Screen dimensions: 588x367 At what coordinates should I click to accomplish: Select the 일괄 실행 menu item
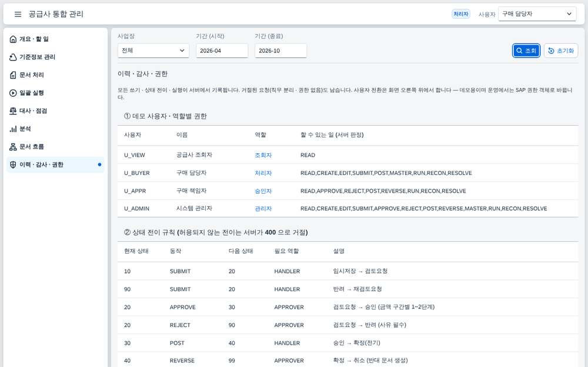(x=55, y=93)
